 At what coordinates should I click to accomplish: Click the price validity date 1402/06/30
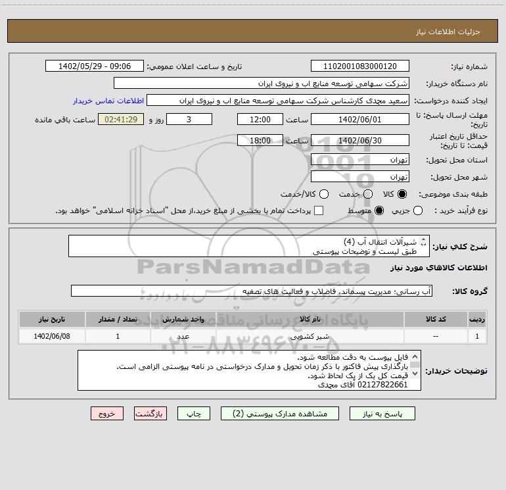[360, 140]
